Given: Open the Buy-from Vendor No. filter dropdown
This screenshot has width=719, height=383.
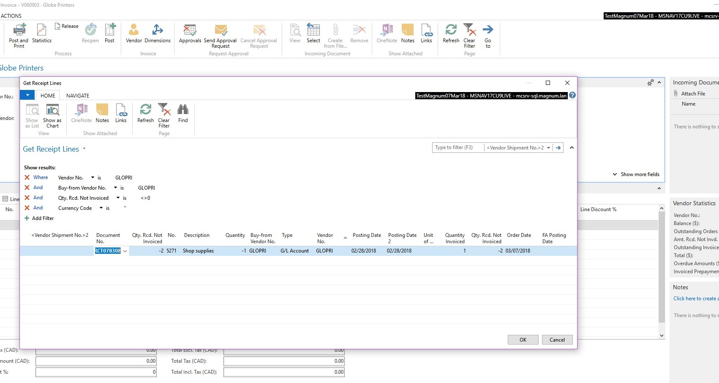Looking at the screenshot, I should point(115,187).
